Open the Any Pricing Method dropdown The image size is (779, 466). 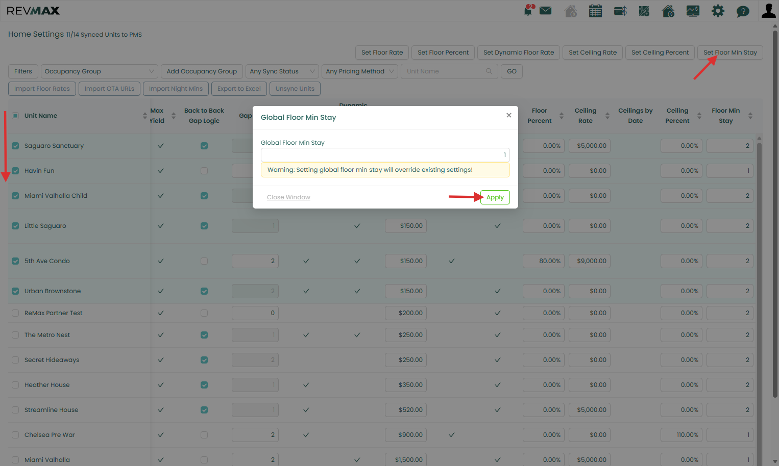360,71
